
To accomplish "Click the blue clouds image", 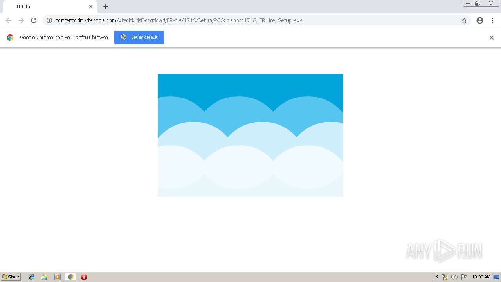I will coord(250,135).
